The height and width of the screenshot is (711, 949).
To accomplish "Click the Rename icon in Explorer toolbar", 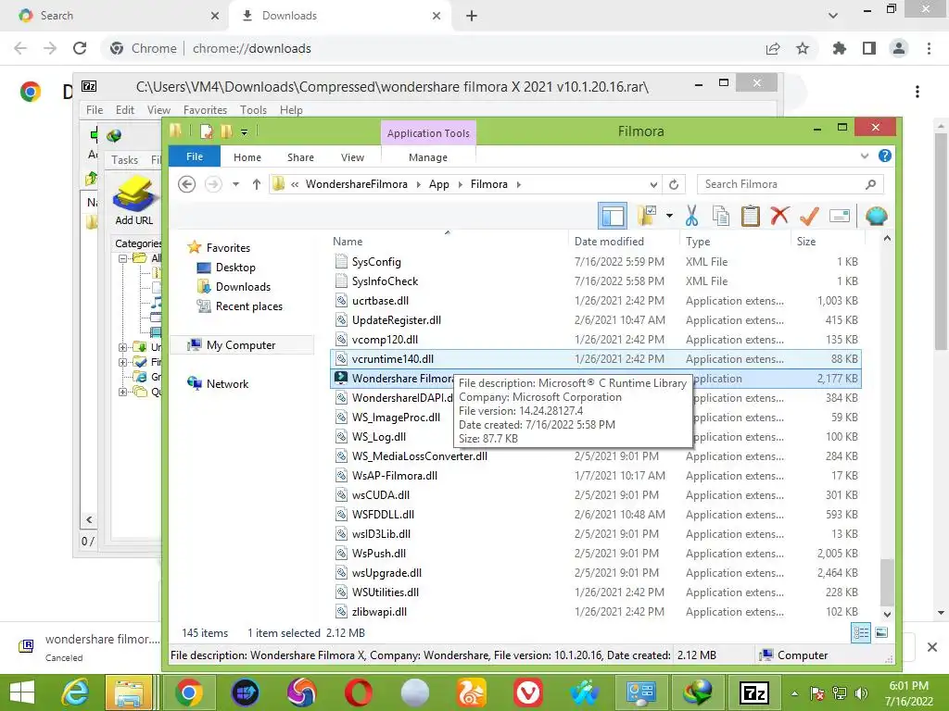I will pyautogui.click(x=840, y=216).
